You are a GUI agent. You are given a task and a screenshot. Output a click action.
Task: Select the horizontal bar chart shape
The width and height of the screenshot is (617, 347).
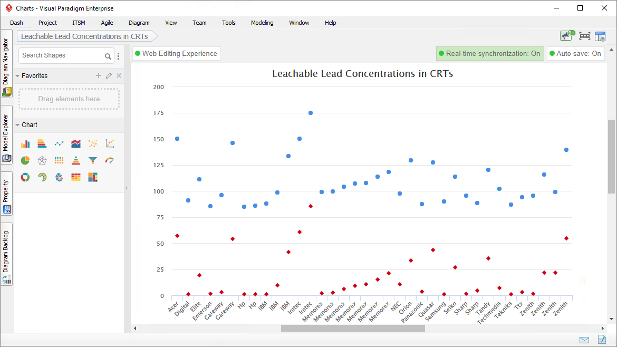click(42, 143)
